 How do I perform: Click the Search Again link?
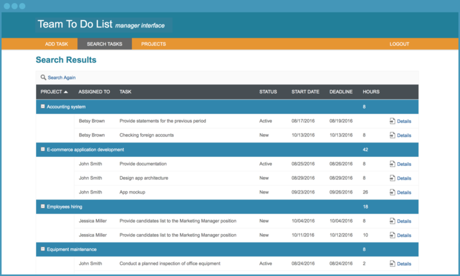coord(62,77)
